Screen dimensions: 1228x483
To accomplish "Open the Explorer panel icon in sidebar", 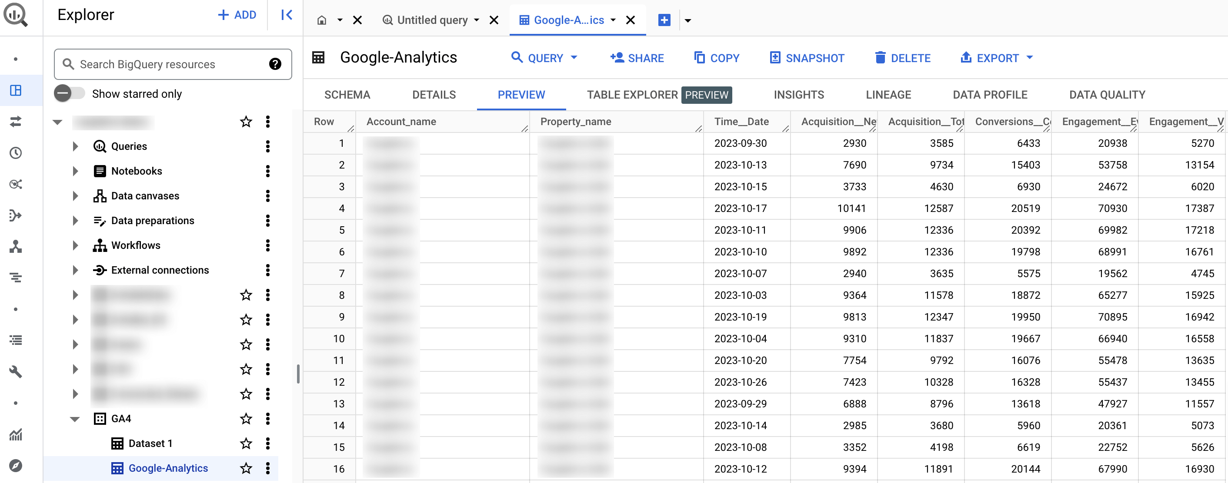I will click(x=16, y=90).
